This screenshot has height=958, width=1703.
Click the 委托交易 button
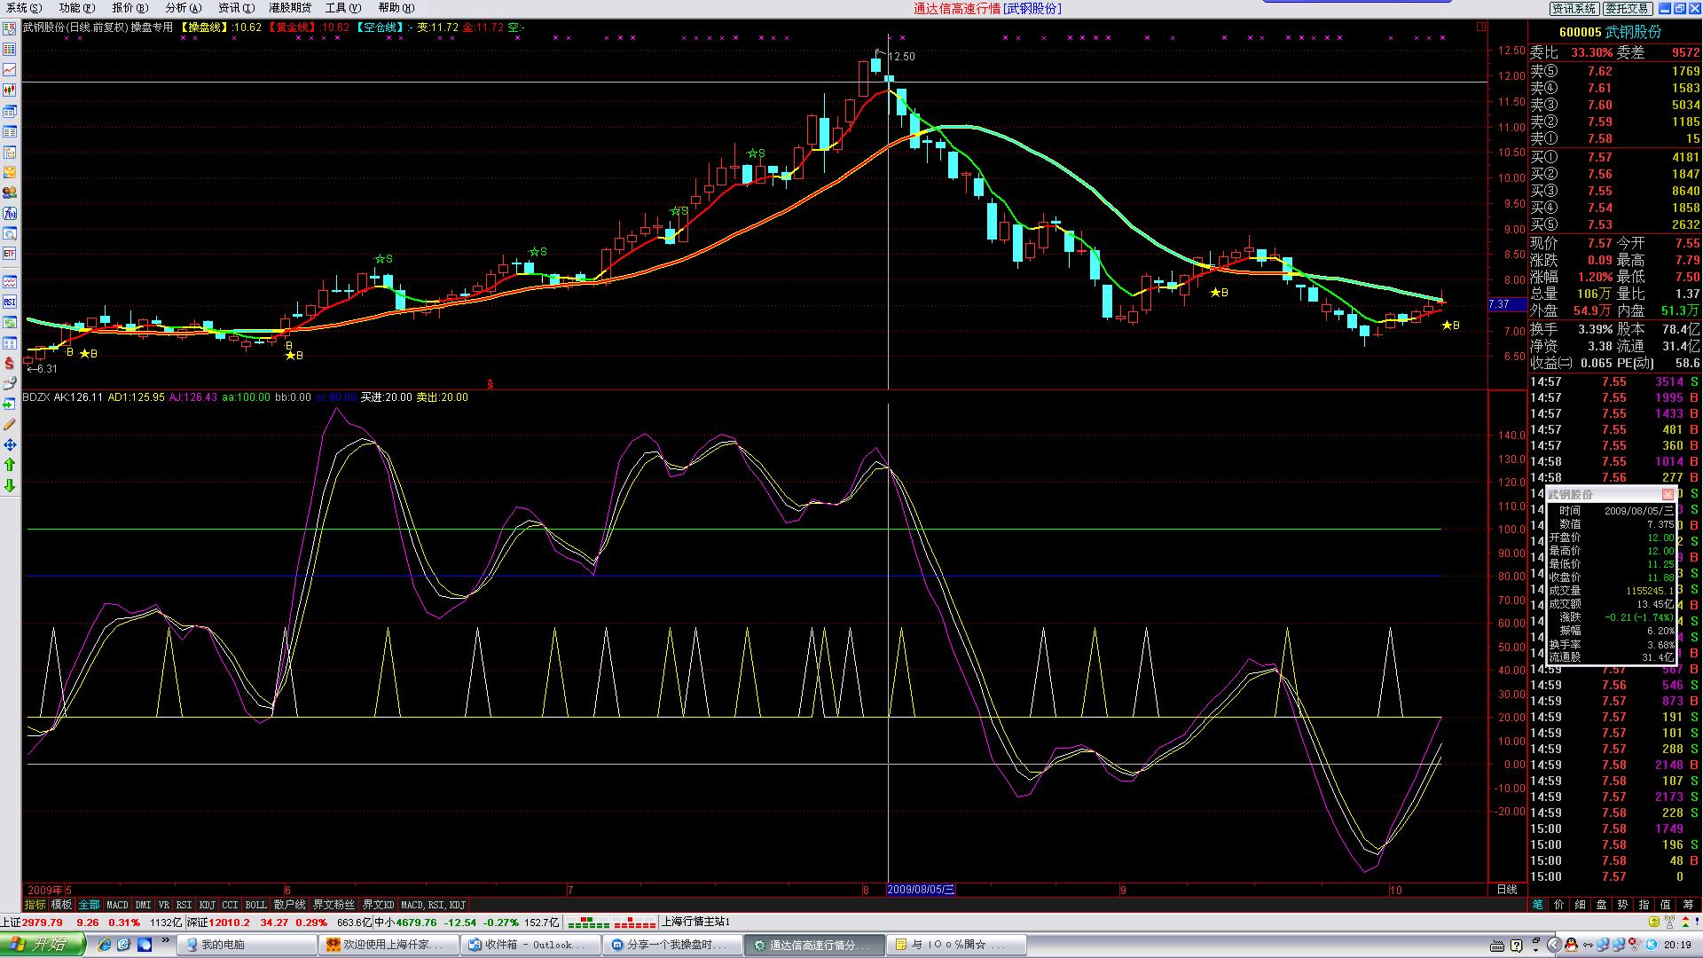coord(1626,8)
